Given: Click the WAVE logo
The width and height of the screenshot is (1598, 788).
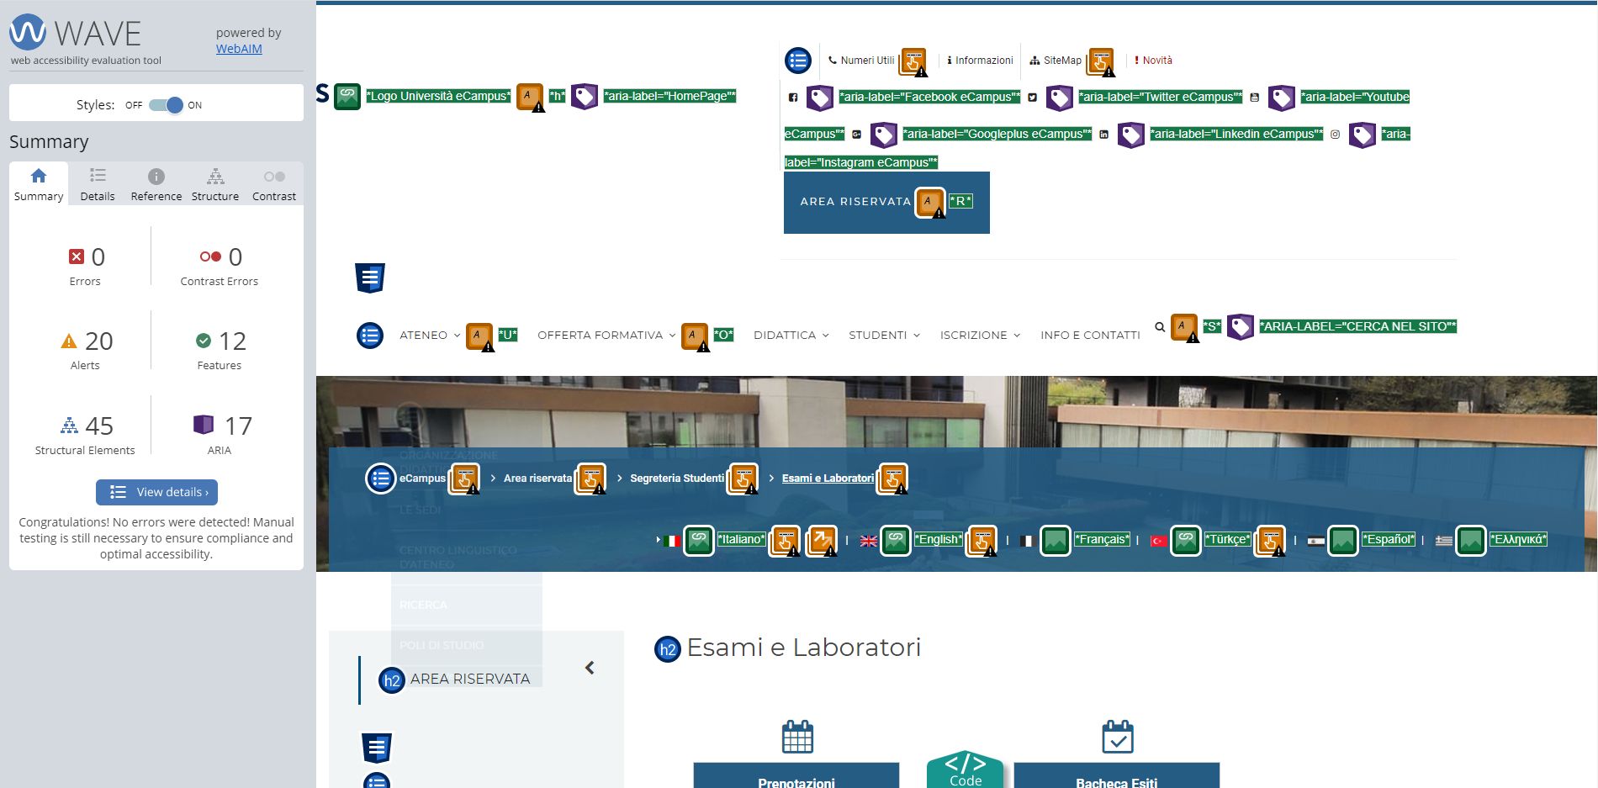Looking at the screenshot, I should coord(75,34).
